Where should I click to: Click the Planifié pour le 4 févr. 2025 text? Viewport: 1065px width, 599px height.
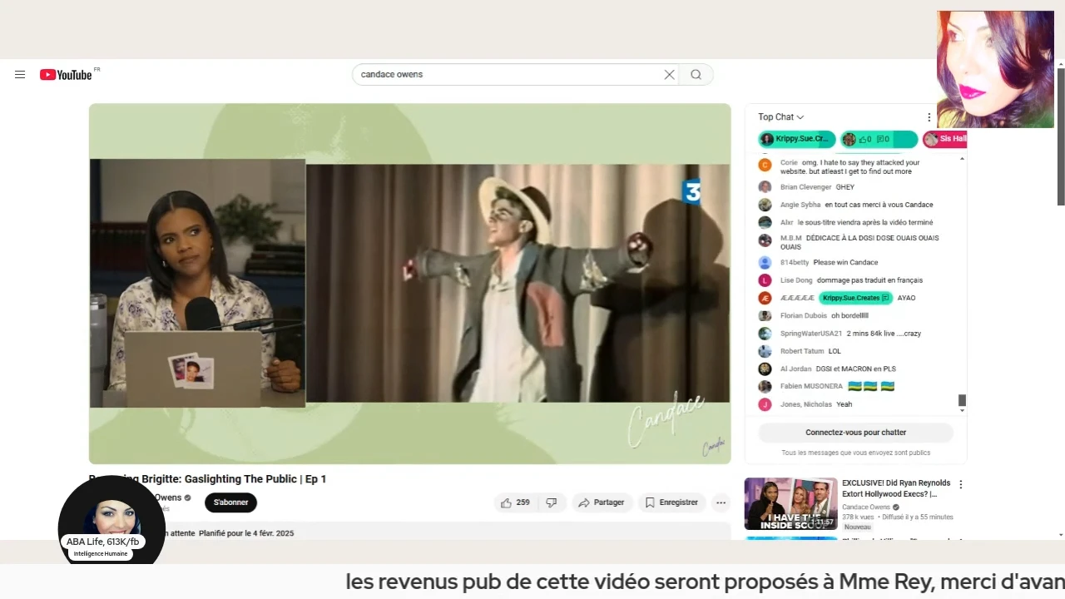pos(246,533)
